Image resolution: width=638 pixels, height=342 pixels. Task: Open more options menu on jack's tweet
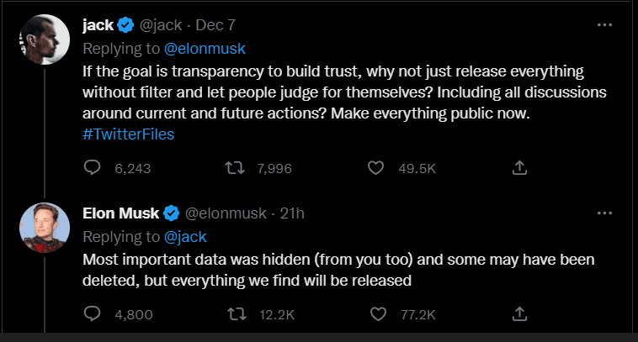603,25
